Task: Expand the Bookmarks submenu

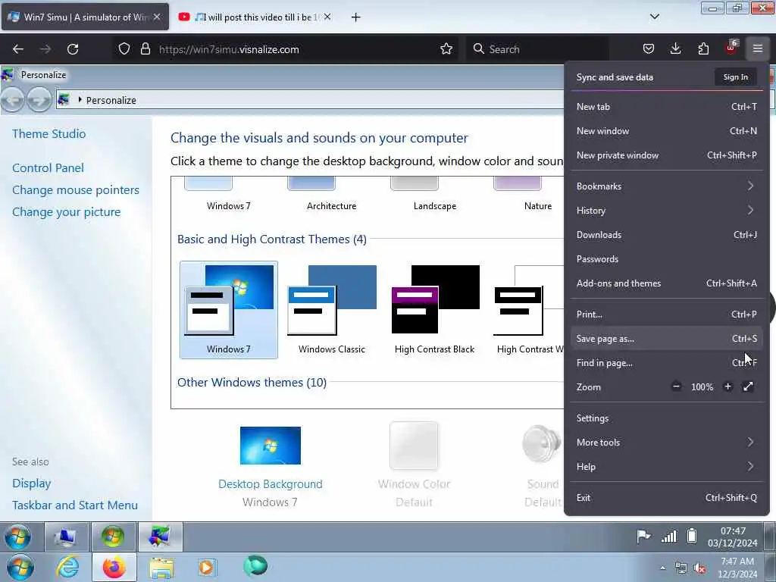Action: (x=667, y=186)
